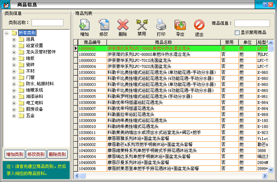277x182 pixels.
Task: Expand the 洁具 category node
Action: [14, 40]
